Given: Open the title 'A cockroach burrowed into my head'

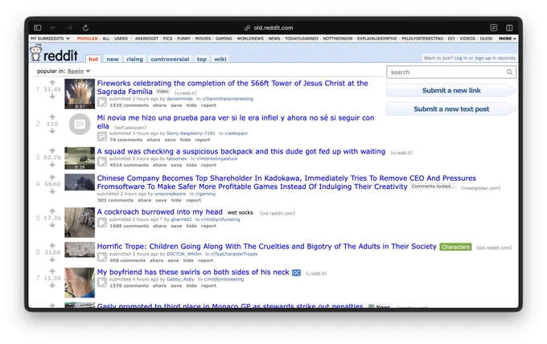Looking at the screenshot, I should click(x=160, y=212).
